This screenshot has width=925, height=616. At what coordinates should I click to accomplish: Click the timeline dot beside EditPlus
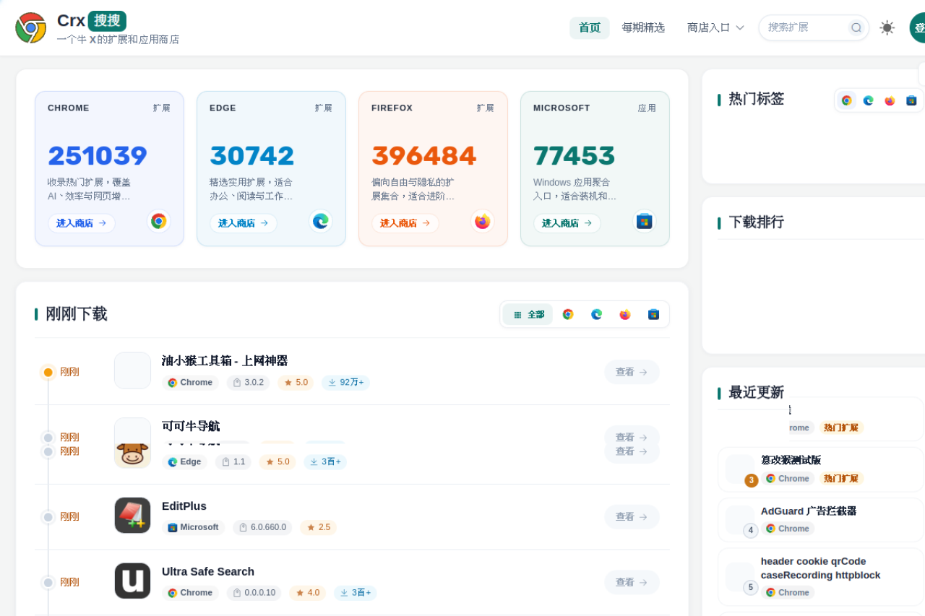coord(48,517)
